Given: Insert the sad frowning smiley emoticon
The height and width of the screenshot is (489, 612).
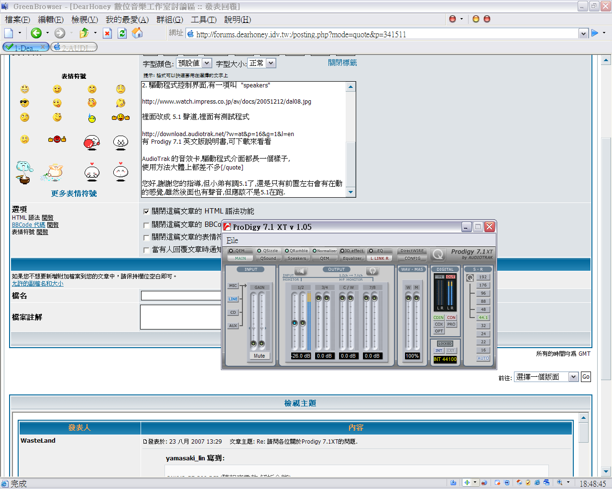Looking at the screenshot, I should 92,89.
